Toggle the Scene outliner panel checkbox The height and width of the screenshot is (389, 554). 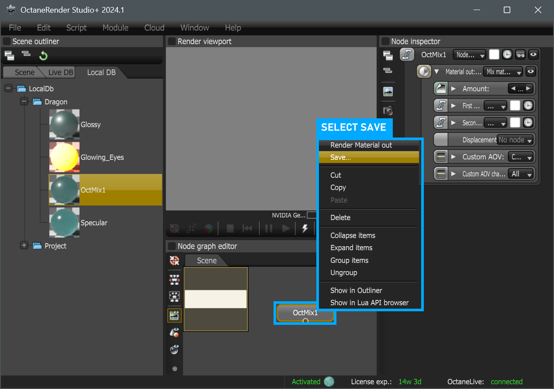tap(7, 41)
